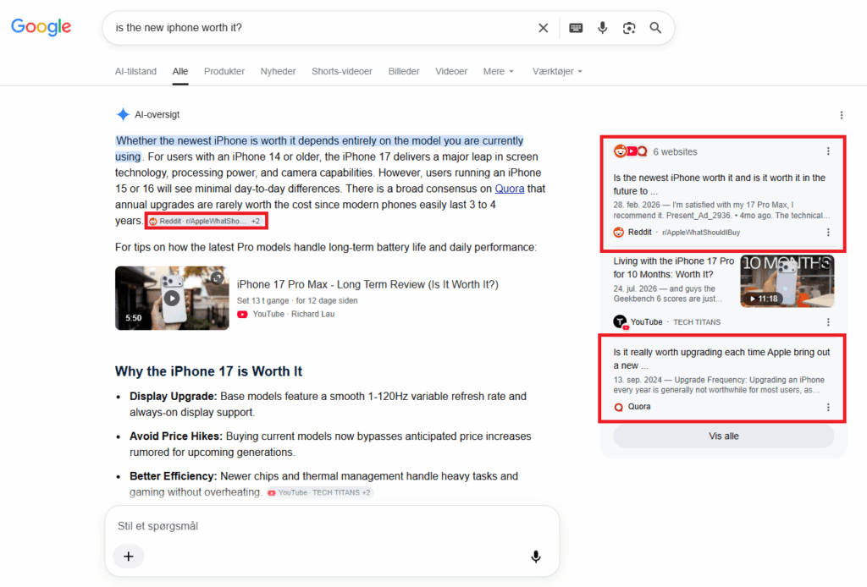Open the TECH TITANS card three-dot options
Viewport: 867px width, 587px height.
pyautogui.click(x=828, y=322)
